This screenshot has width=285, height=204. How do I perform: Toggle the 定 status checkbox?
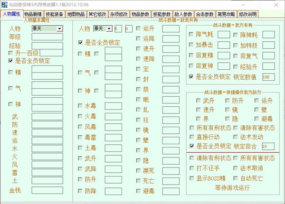[x=138, y=69]
